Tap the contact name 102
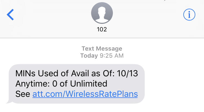The height and width of the screenshot is (112, 204). point(102,29)
